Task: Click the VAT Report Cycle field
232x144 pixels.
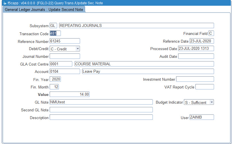Action: point(204,87)
